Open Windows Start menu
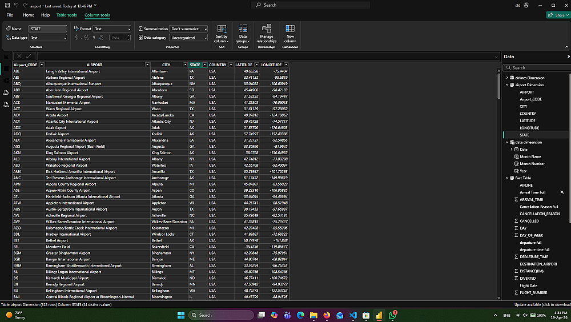The height and width of the screenshot is (322, 571). pyautogui.click(x=181, y=315)
